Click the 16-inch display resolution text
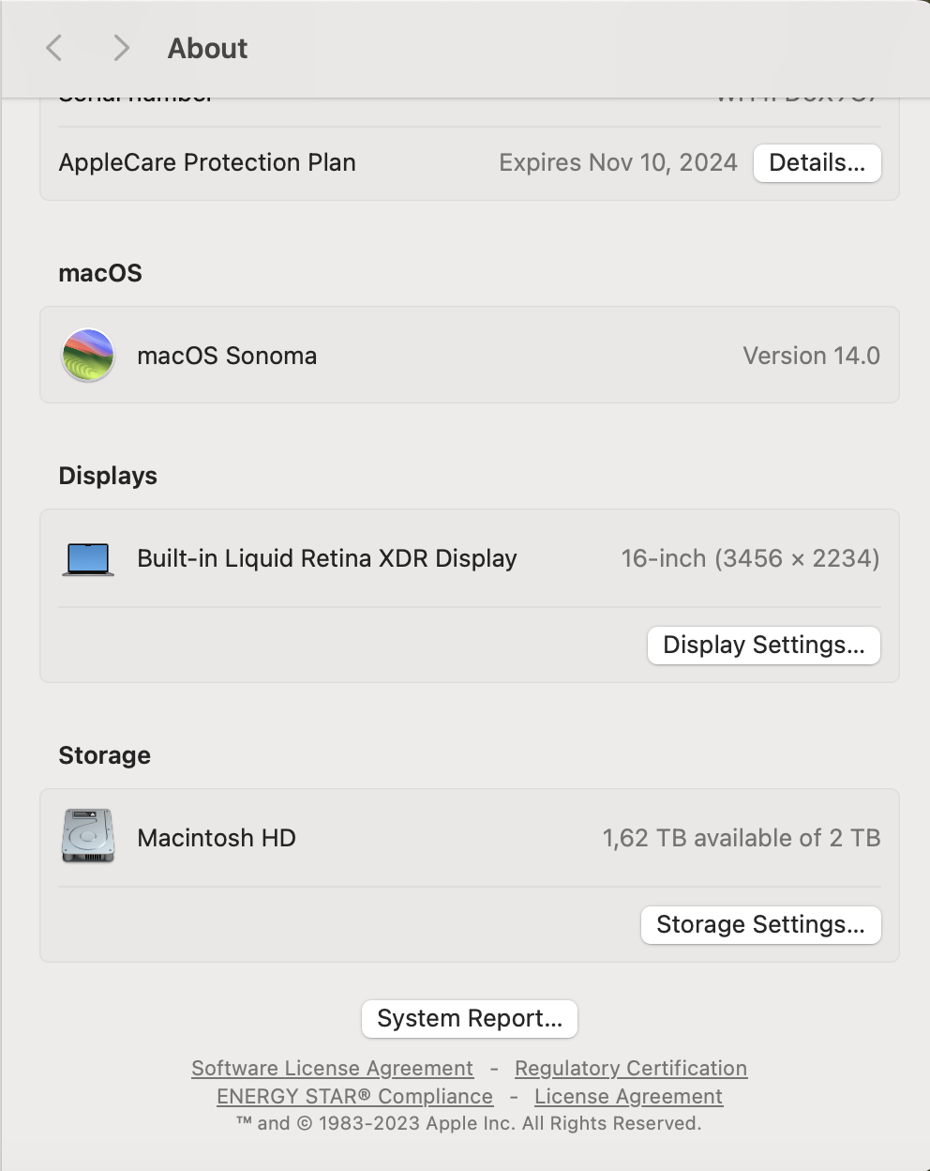930x1171 pixels. coord(750,558)
